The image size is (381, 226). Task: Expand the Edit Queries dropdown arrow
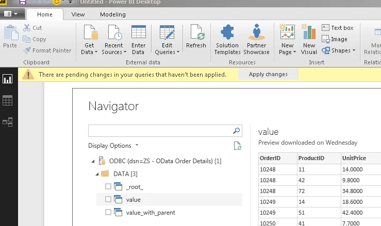pyautogui.click(x=178, y=52)
